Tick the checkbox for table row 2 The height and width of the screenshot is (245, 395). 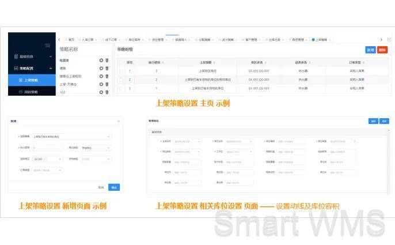120,80
